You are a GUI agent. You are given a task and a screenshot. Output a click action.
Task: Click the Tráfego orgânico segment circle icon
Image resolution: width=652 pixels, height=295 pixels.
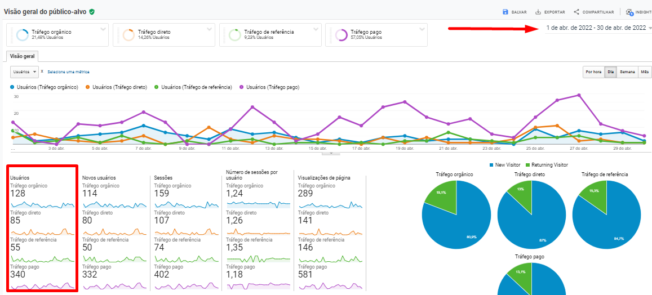tap(23, 35)
